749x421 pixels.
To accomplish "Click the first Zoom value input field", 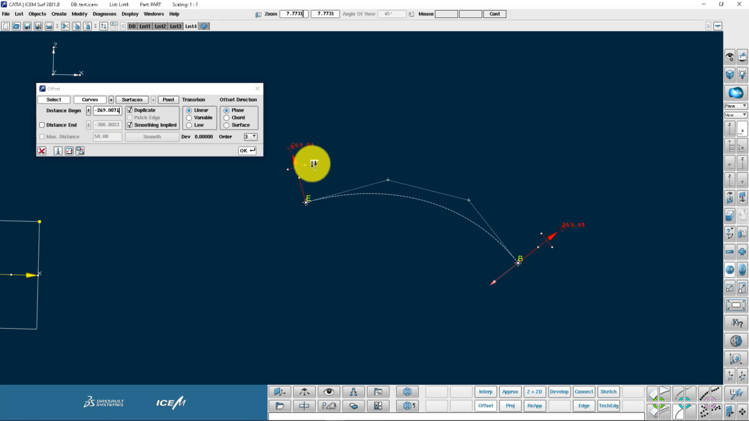I will pyautogui.click(x=293, y=14).
